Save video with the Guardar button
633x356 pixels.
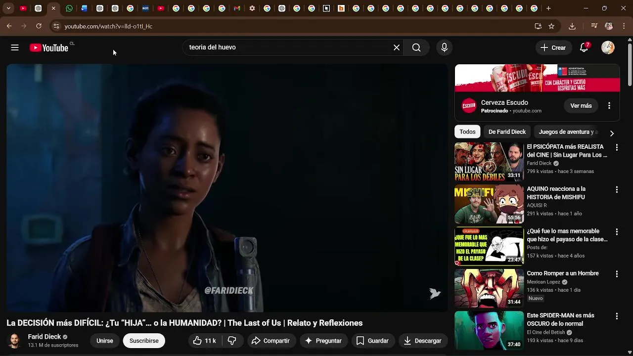tap(373, 341)
